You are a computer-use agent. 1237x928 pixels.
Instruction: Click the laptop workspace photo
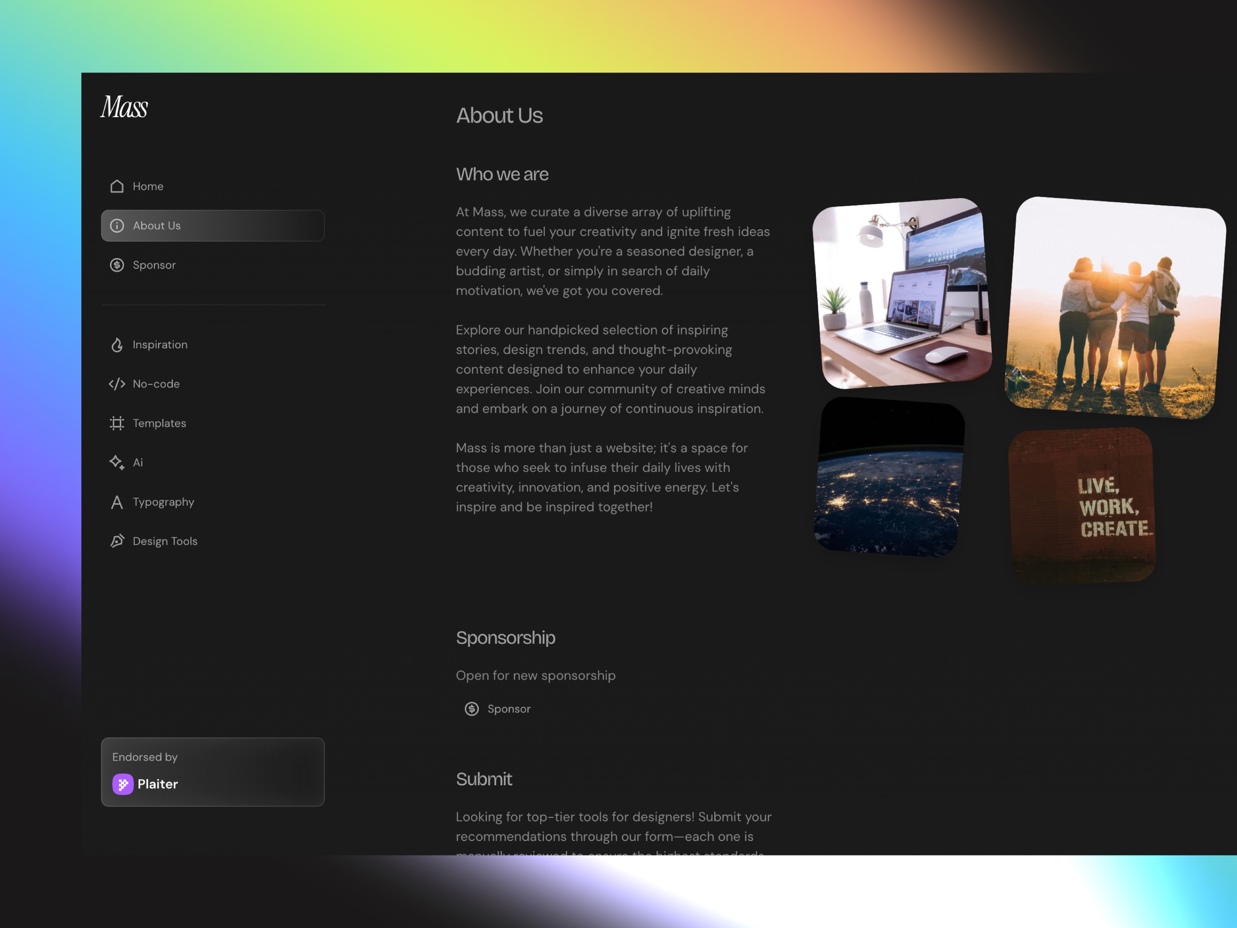[x=902, y=294]
